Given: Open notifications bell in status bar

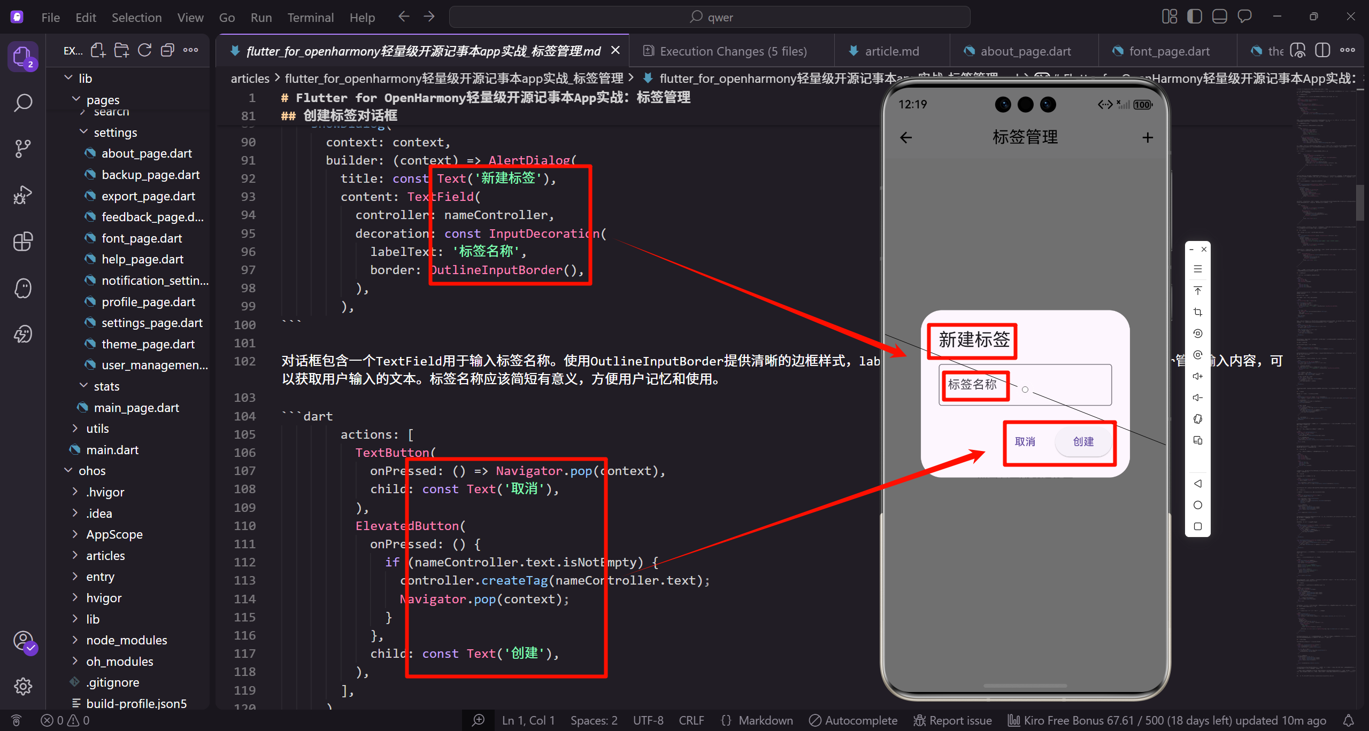Looking at the screenshot, I should 1349,720.
